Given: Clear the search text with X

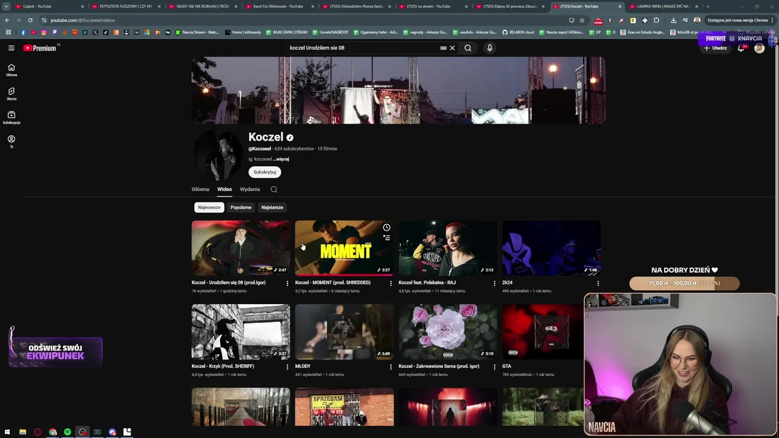Looking at the screenshot, I should point(452,48).
